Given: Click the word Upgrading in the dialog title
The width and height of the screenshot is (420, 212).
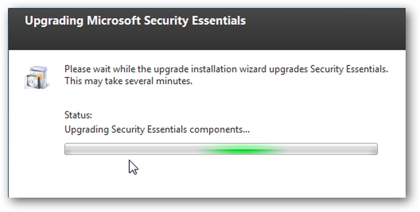Looking at the screenshot, I should [x=54, y=21].
